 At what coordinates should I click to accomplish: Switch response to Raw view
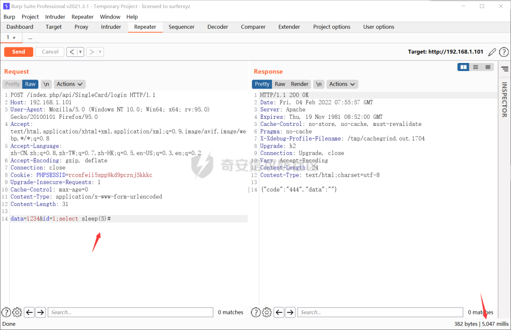pos(280,84)
